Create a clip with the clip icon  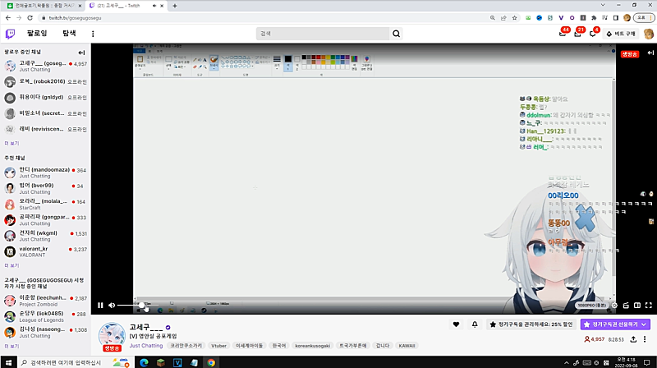coord(626,305)
